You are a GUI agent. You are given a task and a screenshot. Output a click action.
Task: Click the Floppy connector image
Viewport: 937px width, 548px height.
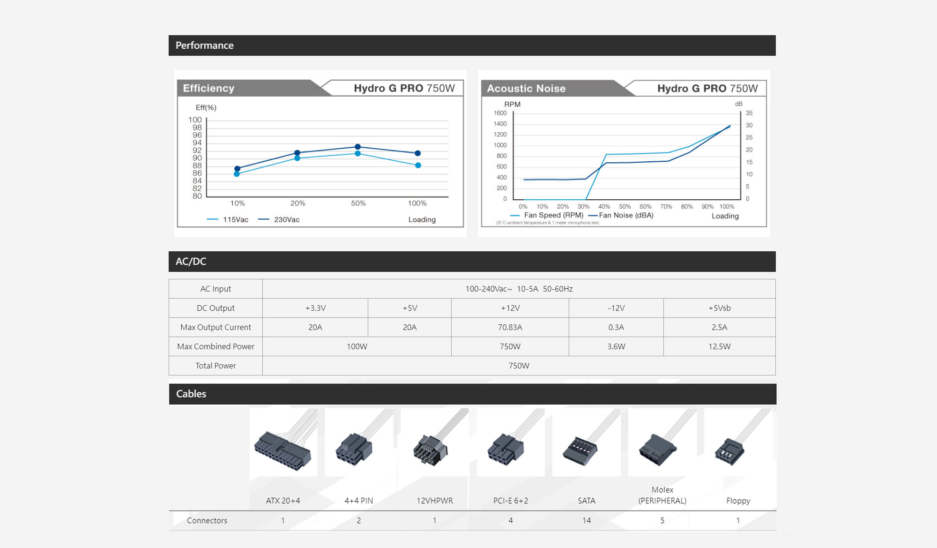(x=738, y=443)
